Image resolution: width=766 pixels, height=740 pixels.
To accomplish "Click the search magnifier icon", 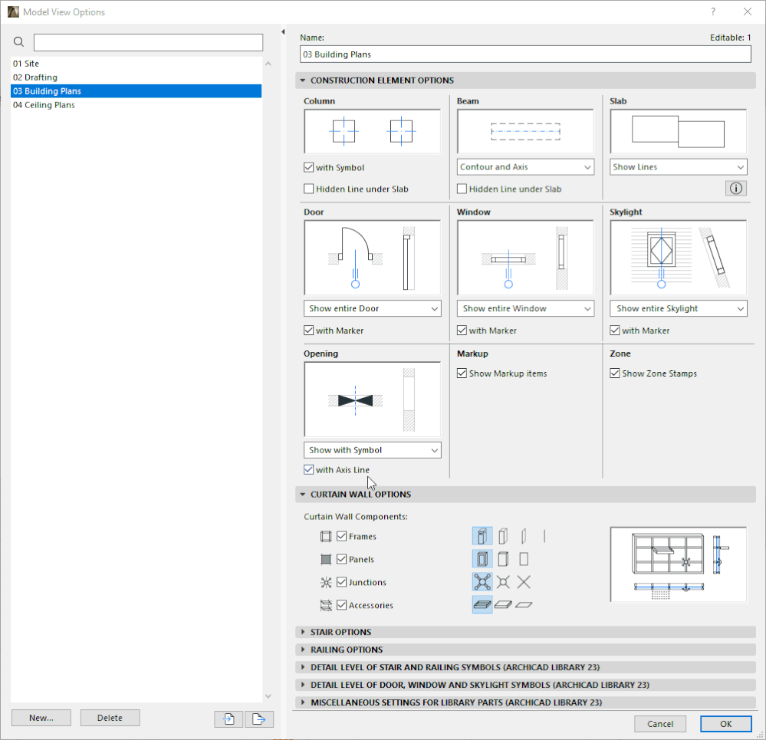I will click(19, 42).
